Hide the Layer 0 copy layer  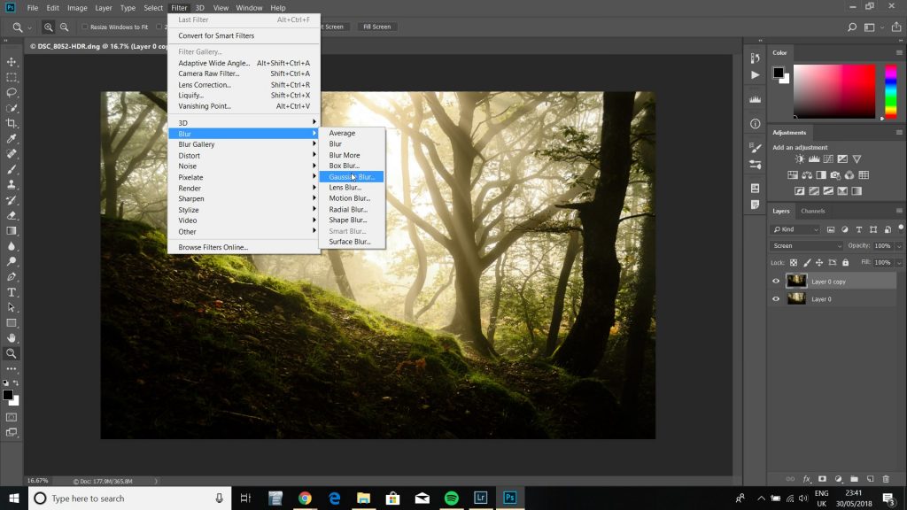pyautogui.click(x=777, y=281)
